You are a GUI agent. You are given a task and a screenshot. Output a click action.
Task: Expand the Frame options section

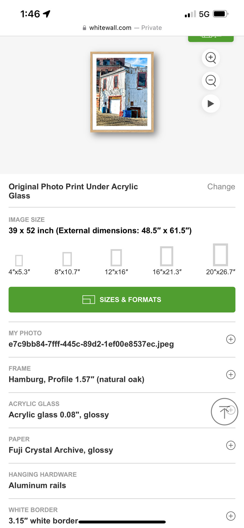(x=231, y=375)
